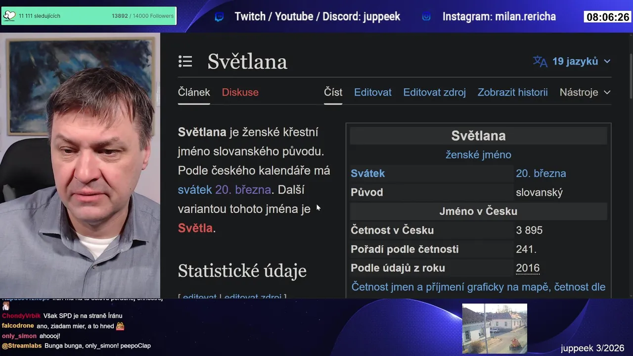
Task: Open the Editovat zdroj tab
Action: click(435, 92)
